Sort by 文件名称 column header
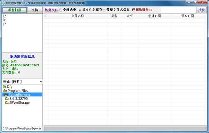Screen dimensions: 209x133 point(78,16)
